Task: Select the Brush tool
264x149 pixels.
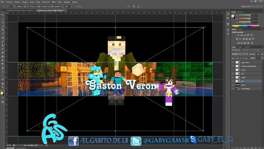Action: tap(2, 41)
